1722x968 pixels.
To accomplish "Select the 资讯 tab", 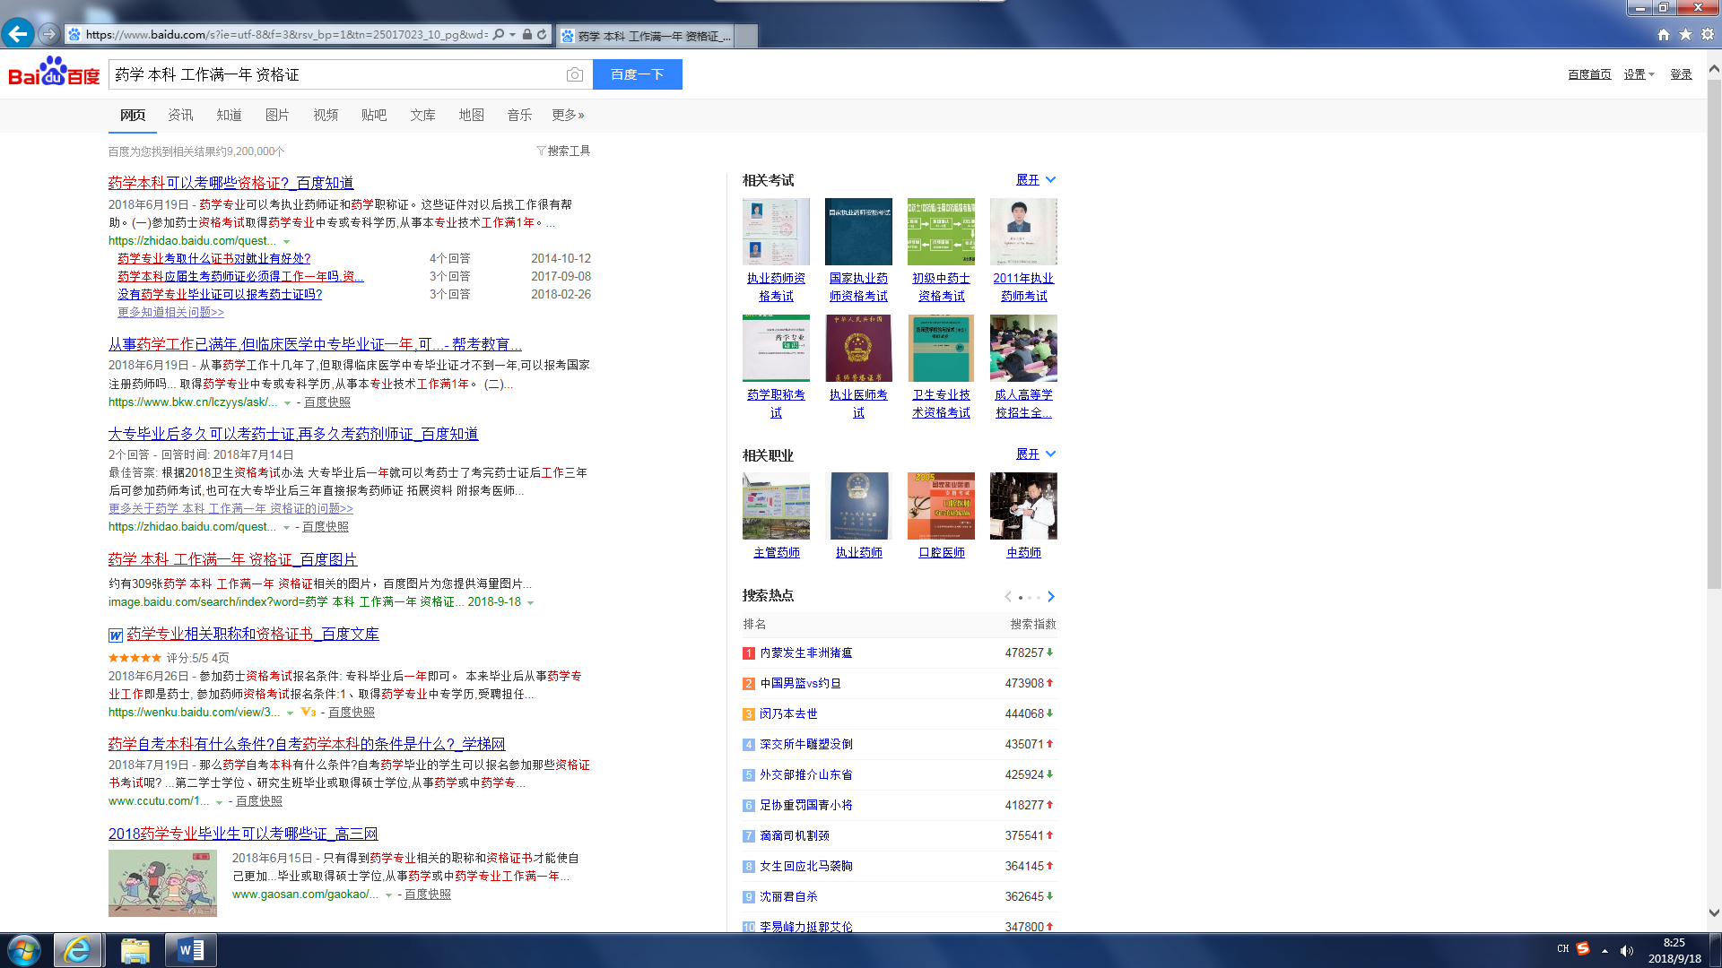I will [180, 115].
